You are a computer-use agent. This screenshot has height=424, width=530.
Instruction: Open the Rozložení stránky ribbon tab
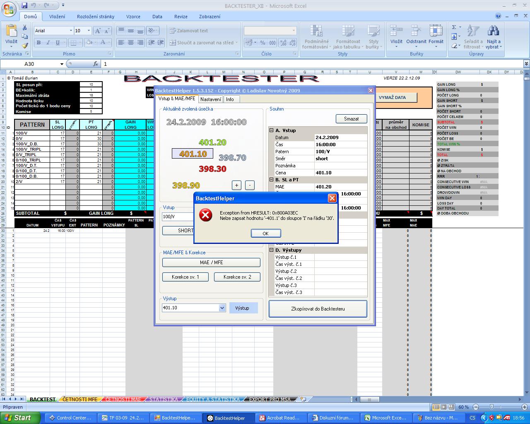96,17
